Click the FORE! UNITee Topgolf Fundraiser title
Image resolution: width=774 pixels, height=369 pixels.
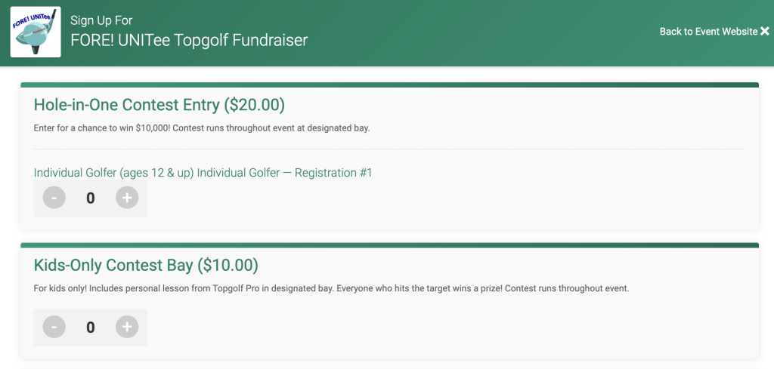pos(189,40)
